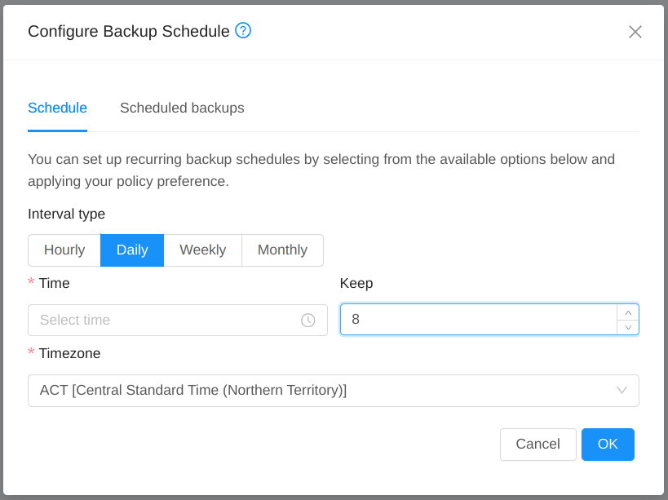This screenshot has width=668, height=500.
Task: Select the Hourly interval type
Action: click(64, 250)
